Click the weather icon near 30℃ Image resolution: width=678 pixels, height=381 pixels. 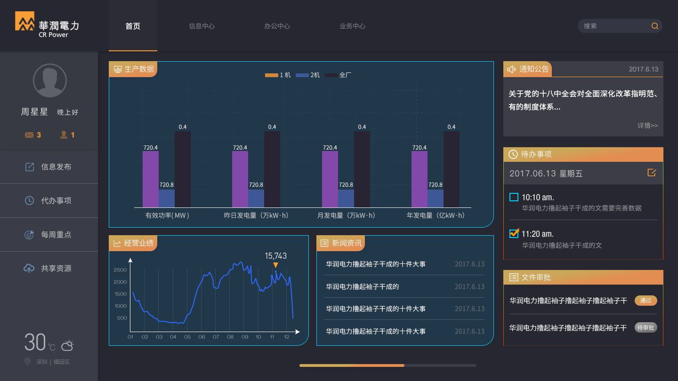67,345
